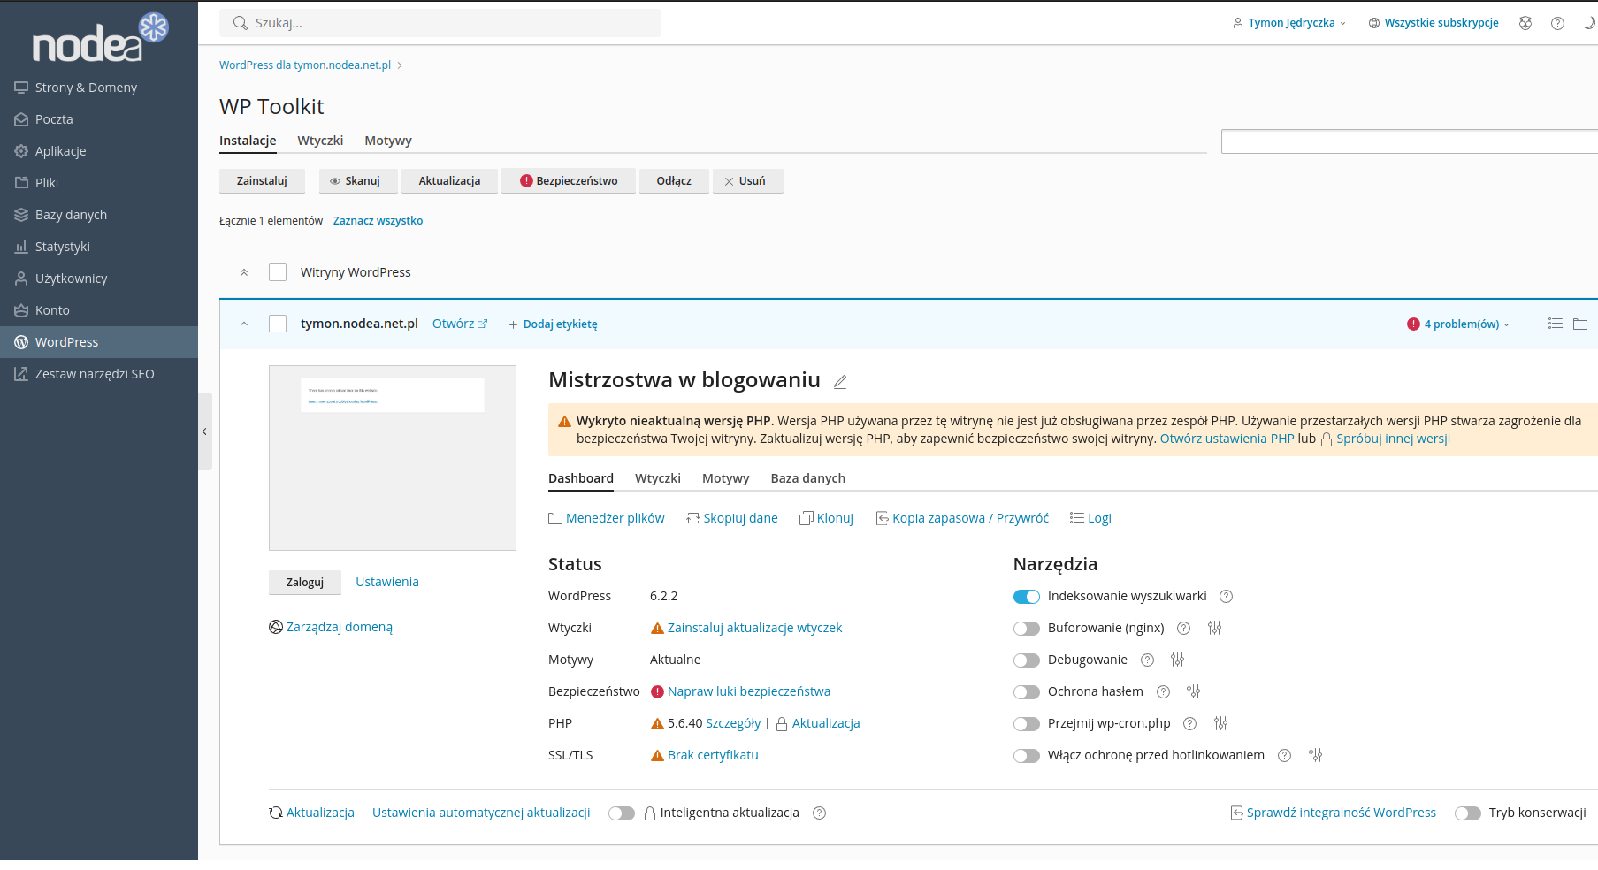Open settings icon for Przejmij wp-cron.php
Image resolution: width=1598 pixels, height=870 pixels.
coord(1220,723)
